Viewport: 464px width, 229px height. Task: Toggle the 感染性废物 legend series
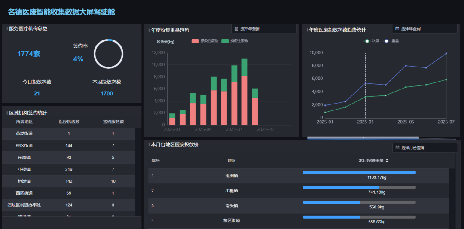[x=205, y=41]
